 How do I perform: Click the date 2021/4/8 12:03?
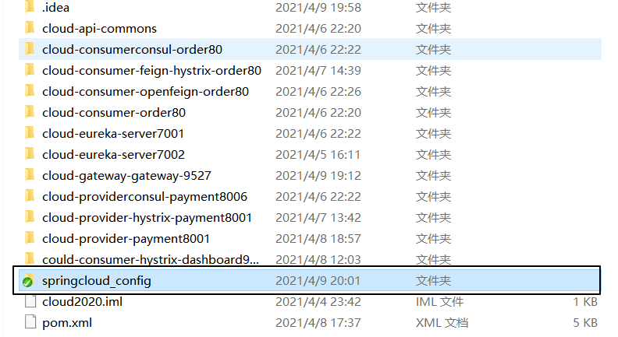coord(318,259)
